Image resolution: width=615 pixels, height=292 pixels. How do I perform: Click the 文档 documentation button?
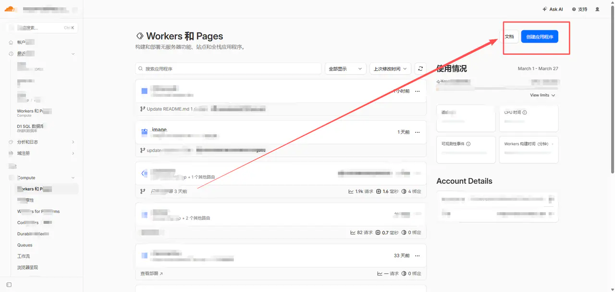[509, 37]
